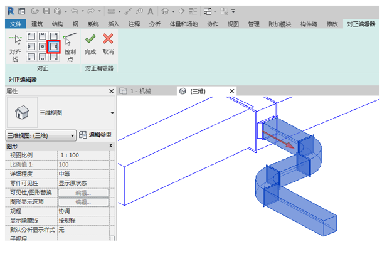Click the Open folder icon
The height and width of the screenshot is (264, 387).
click(x=35, y=11)
